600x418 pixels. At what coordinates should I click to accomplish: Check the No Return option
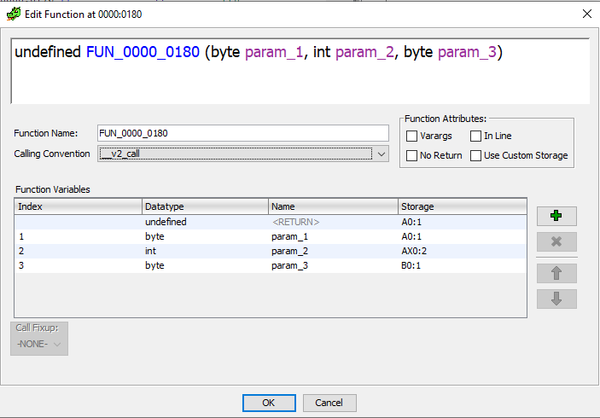[411, 155]
